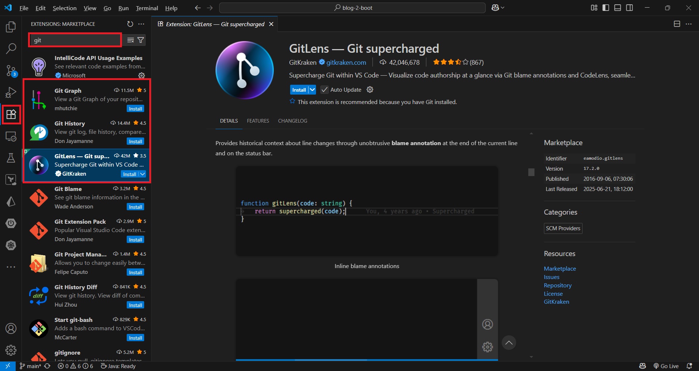Open the Repository resource link
This screenshot has height=371, width=699.
coord(557,285)
